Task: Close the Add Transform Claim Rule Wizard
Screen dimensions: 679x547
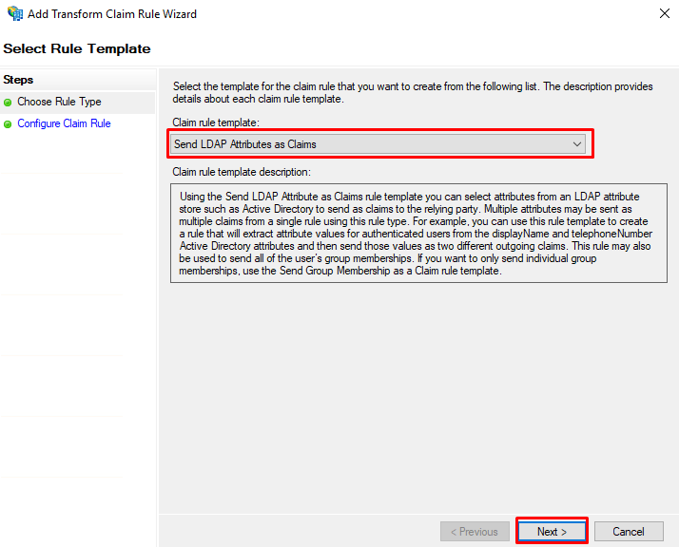Action: point(665,13)
